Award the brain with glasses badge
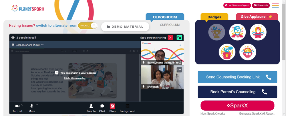The width and height of the screenshot is (286, 116). (248, 52)
